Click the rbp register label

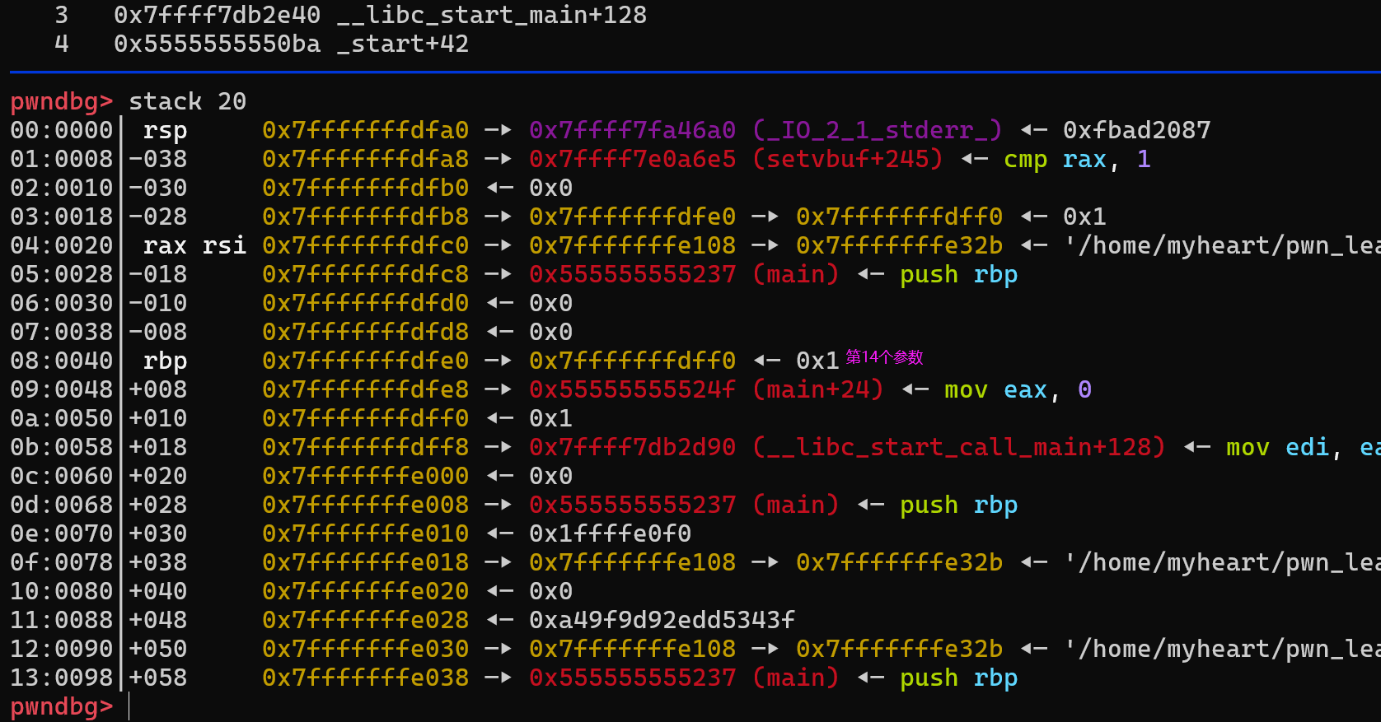[x=165, y=361]
